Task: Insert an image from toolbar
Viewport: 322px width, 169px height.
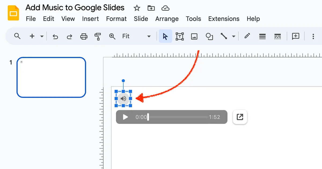Action: pyautogui.click(x=194, y=36)
